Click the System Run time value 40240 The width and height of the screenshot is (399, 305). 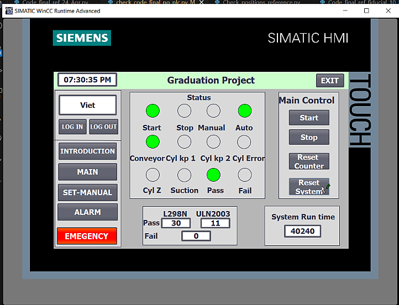tap(302, 231)
